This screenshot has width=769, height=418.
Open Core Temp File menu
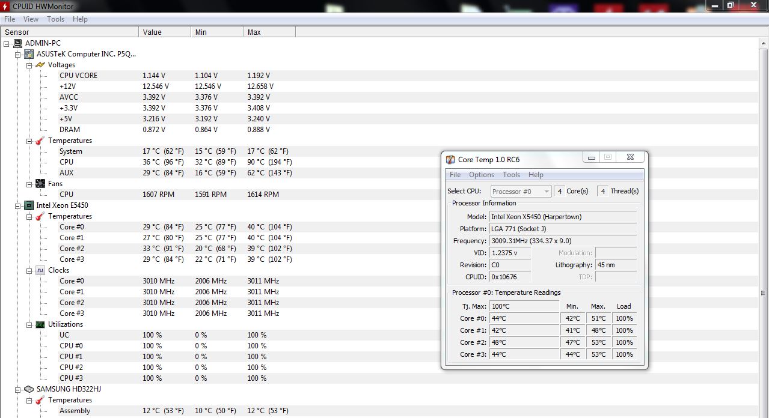[x=455, y=175]
